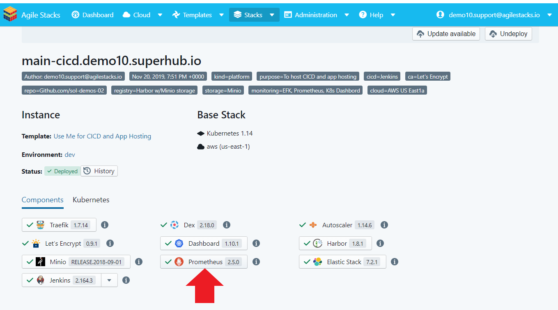Image resolution: width=558 pixels, height=310 pixels.
Task: Show info for Prometheus component
Action: [x=256, y=262]
